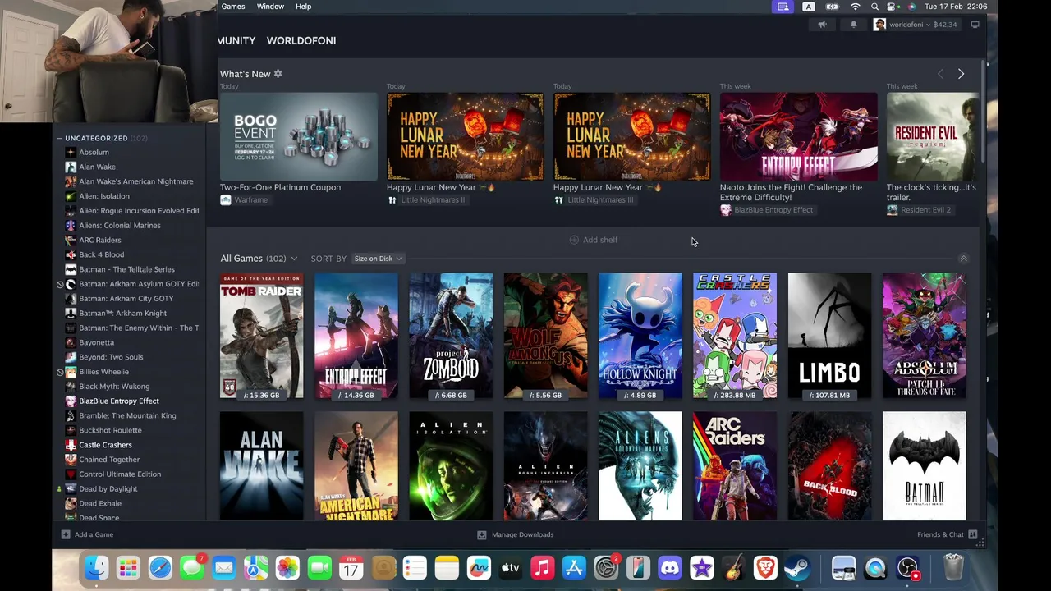Click the Manage Downloads icon
The height and width of the screenshot is (591, 1051).
(x=482, y=534)
